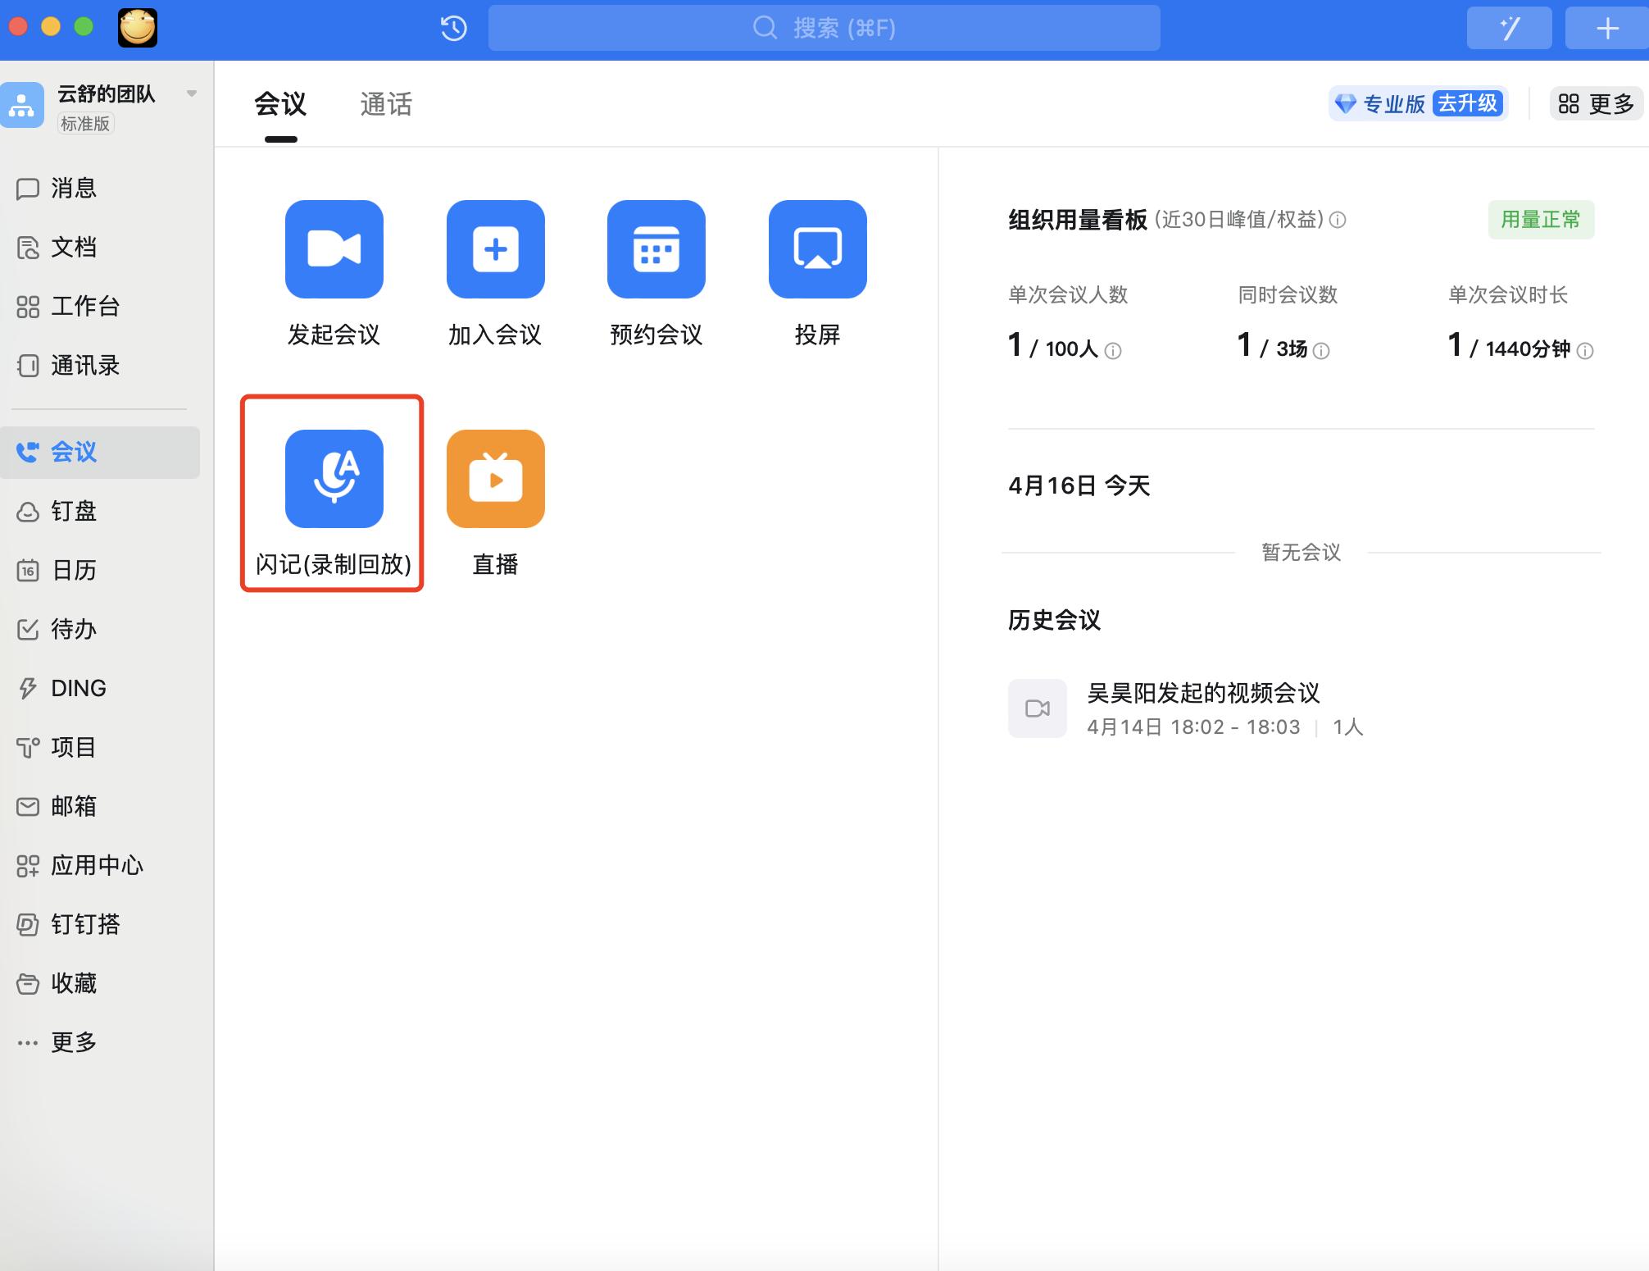Click the 去升级 upgrade button
1649x1271 pixels.
pyautogui.click(x=1468, y=103)
